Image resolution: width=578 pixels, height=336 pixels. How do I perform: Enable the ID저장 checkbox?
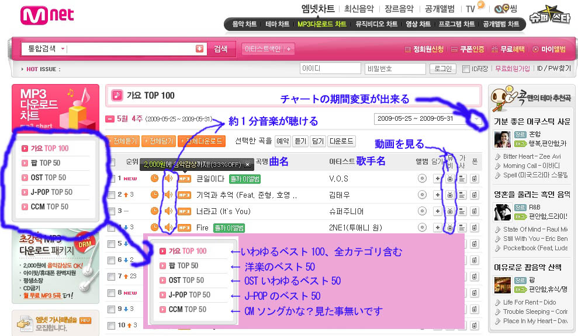pos(466,69)
